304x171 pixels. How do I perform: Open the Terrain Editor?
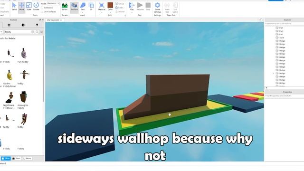pos(65,7)
